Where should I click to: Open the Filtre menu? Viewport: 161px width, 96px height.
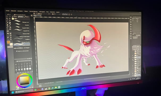(x=47, y=12)
